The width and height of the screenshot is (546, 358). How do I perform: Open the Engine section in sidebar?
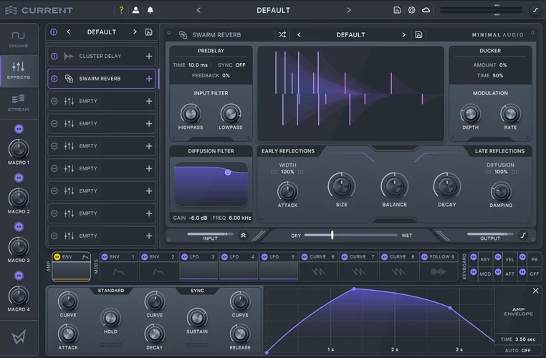pyautogui.click(x=18, y=39)
